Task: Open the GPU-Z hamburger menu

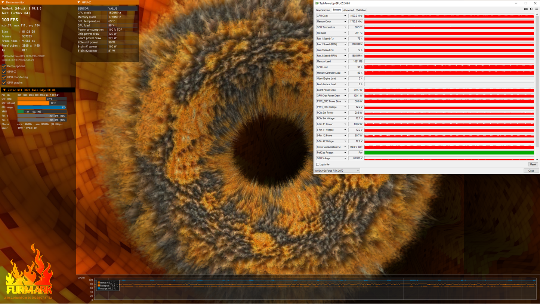Action: pos(537,9)
